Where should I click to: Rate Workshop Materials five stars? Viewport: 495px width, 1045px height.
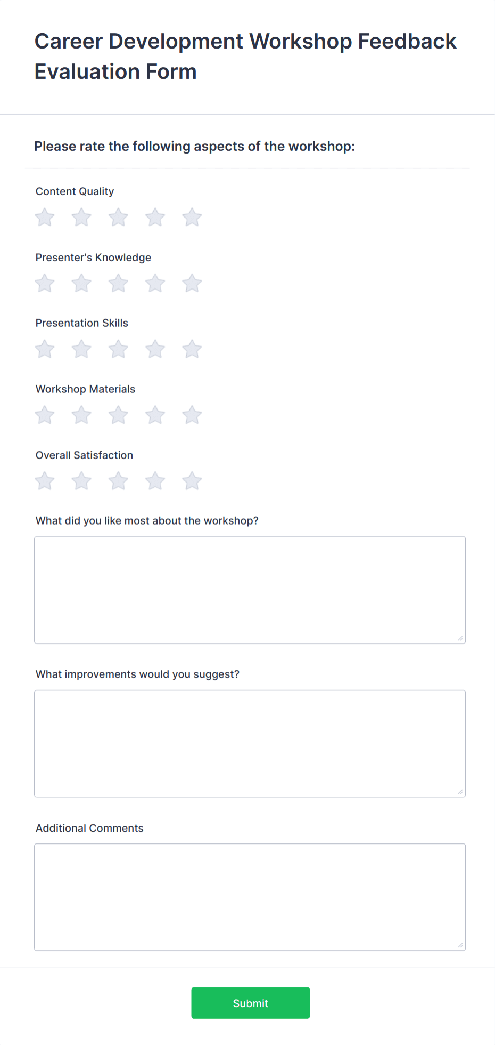tap(192, 415)
